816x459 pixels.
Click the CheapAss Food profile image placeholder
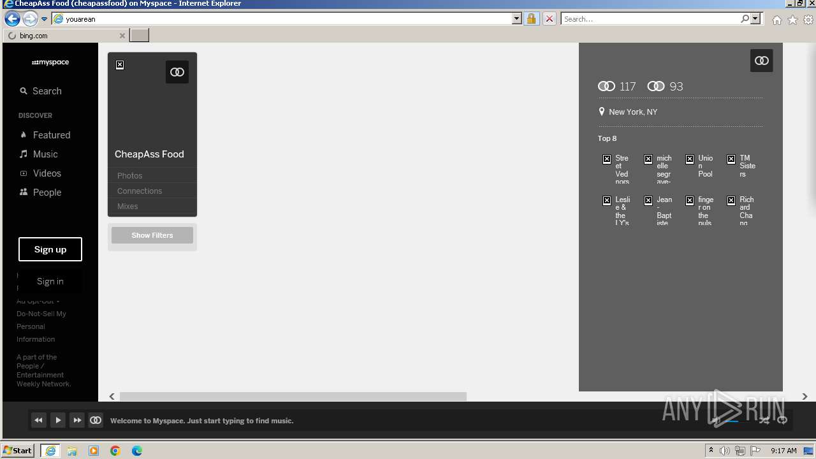pos(120,65)
